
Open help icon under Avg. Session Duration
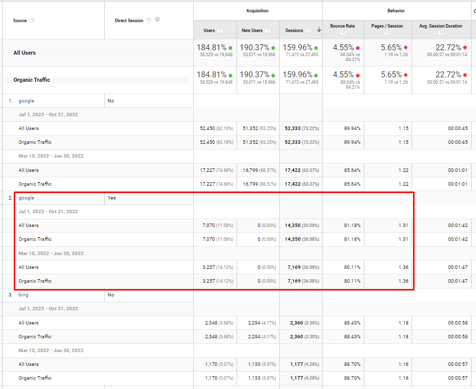click(x=441, y=33)
